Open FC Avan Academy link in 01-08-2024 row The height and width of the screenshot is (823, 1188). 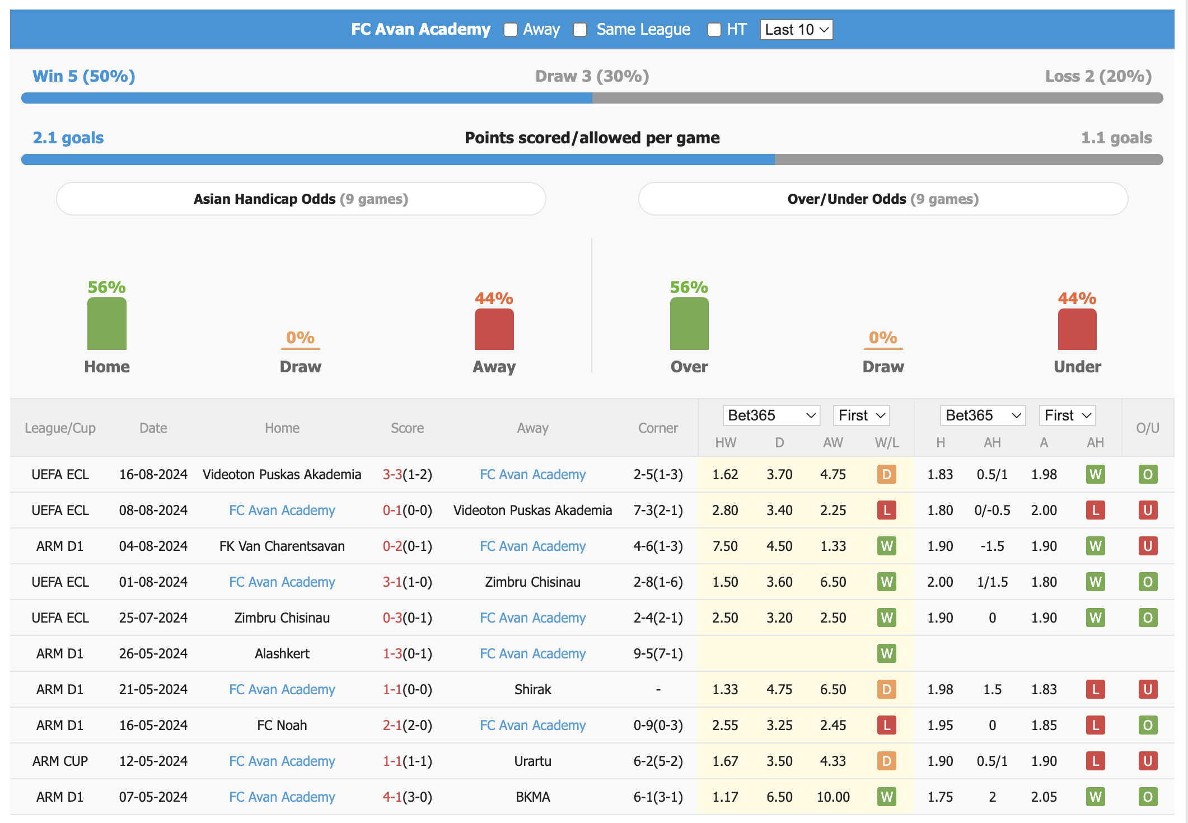(282, 582)
